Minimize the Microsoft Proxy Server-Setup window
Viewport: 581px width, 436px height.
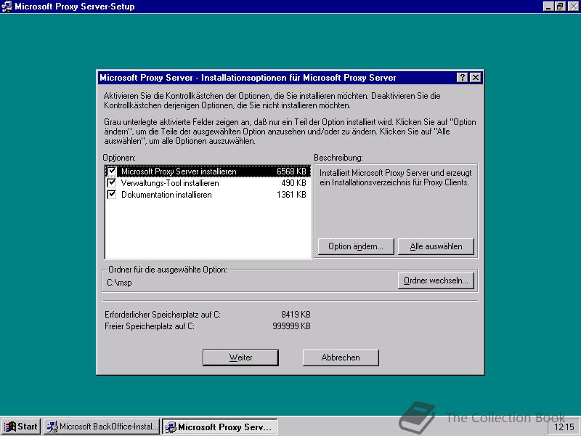548,7
